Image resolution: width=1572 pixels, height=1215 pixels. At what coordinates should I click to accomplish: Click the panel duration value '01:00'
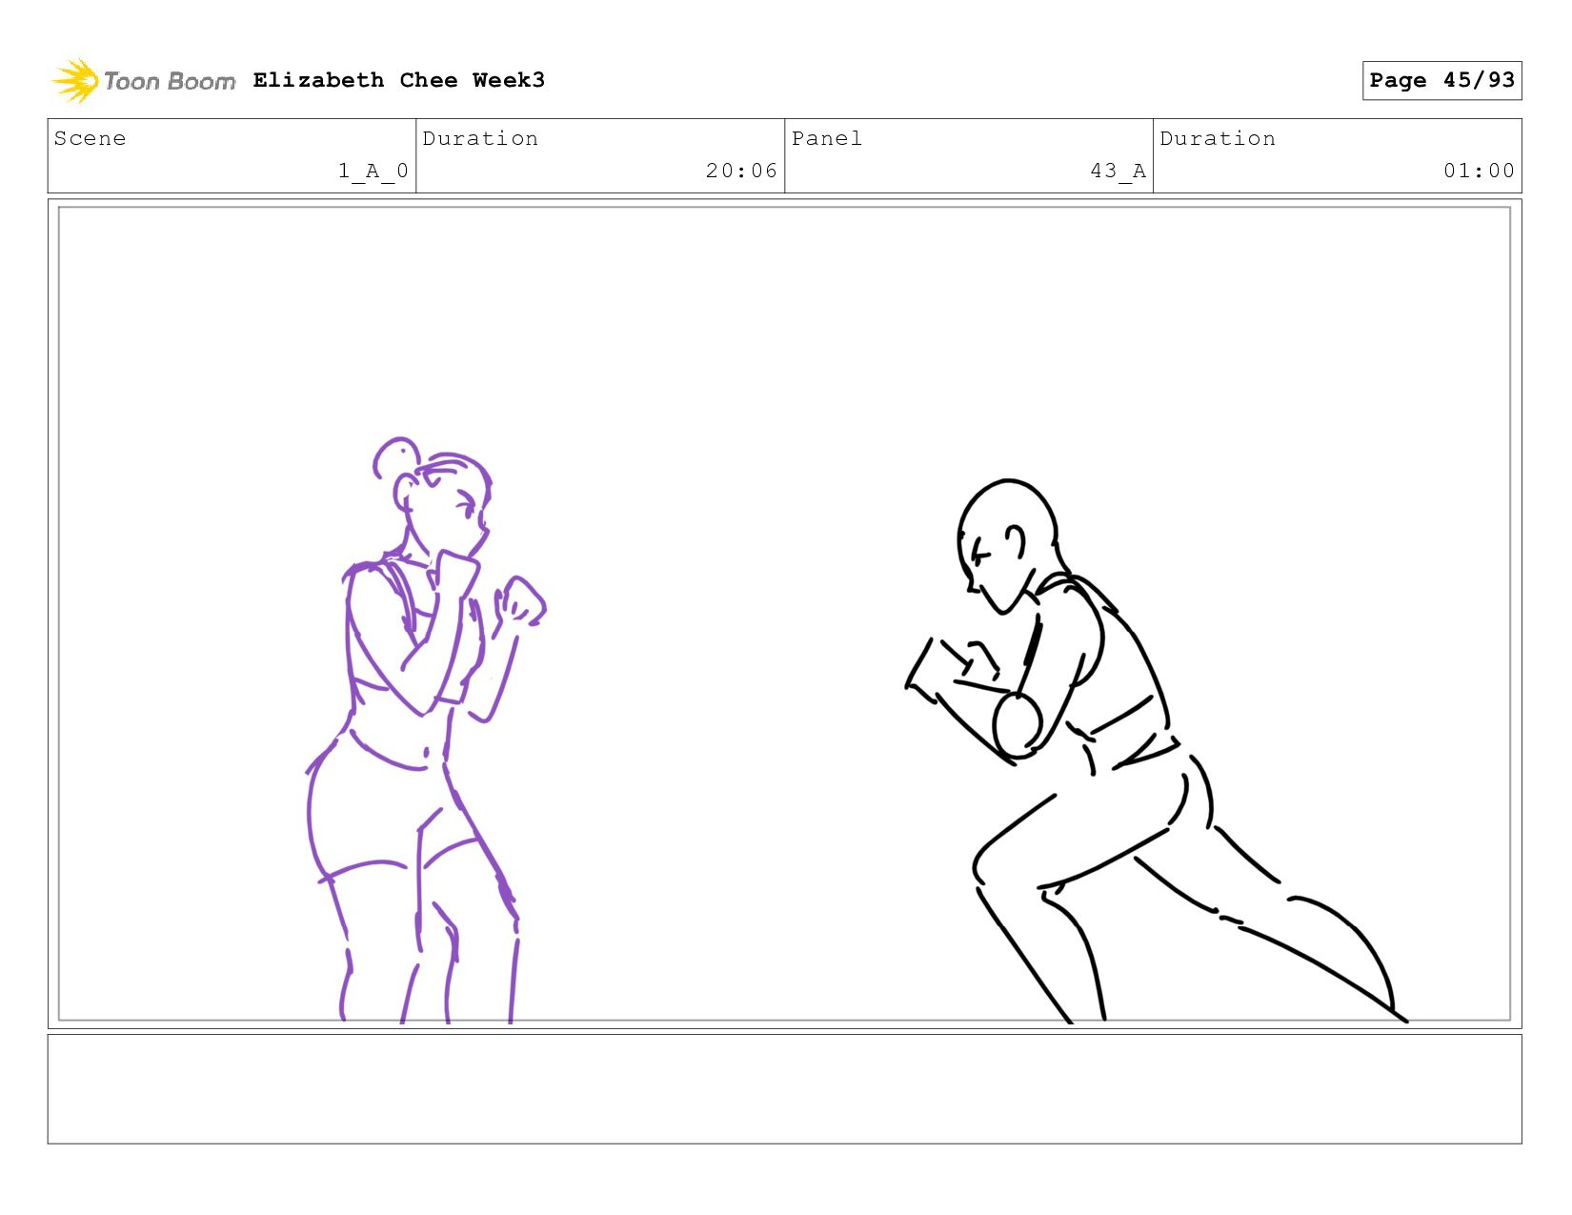(x=1479, y=171)
